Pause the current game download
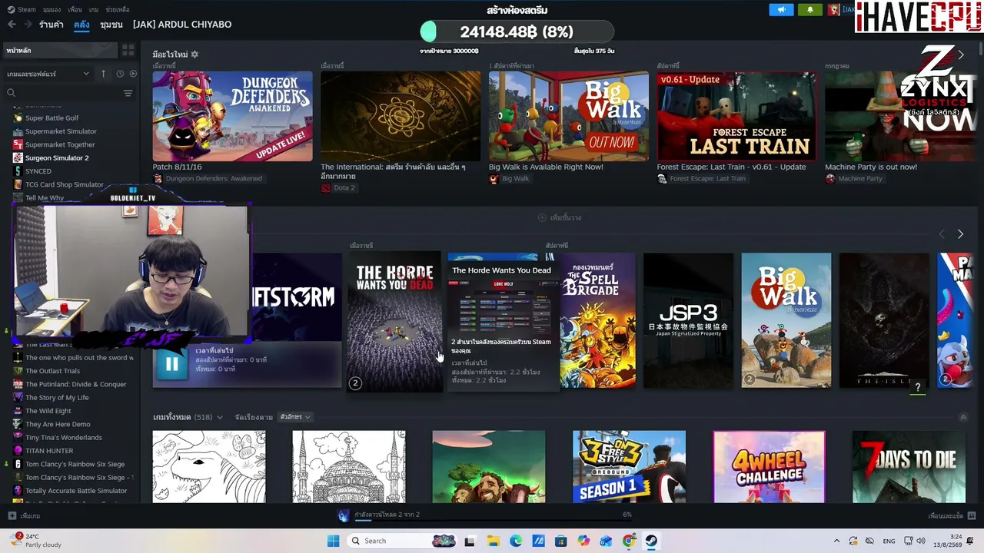The image size is (984, 553). point(171,364)
